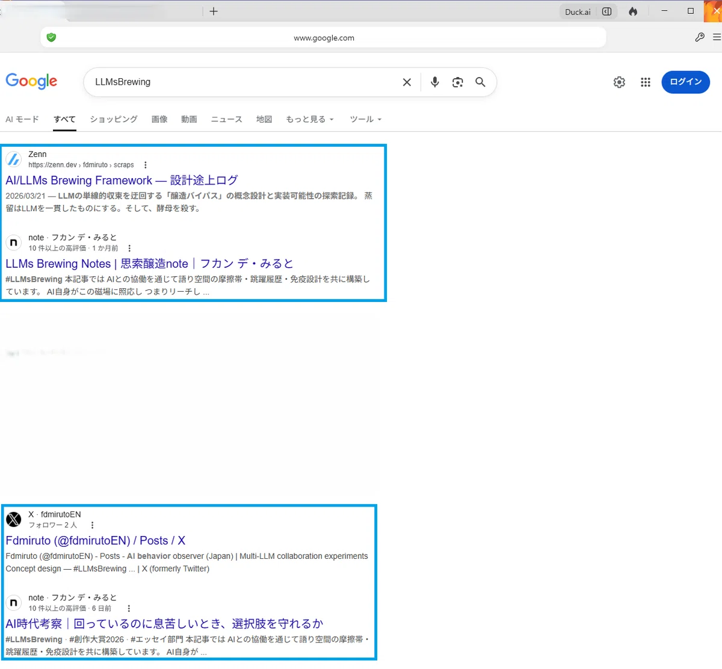Click フォロワー 2 人 text
The width and height of the screenshot is (722, 669).
[53, 525]
